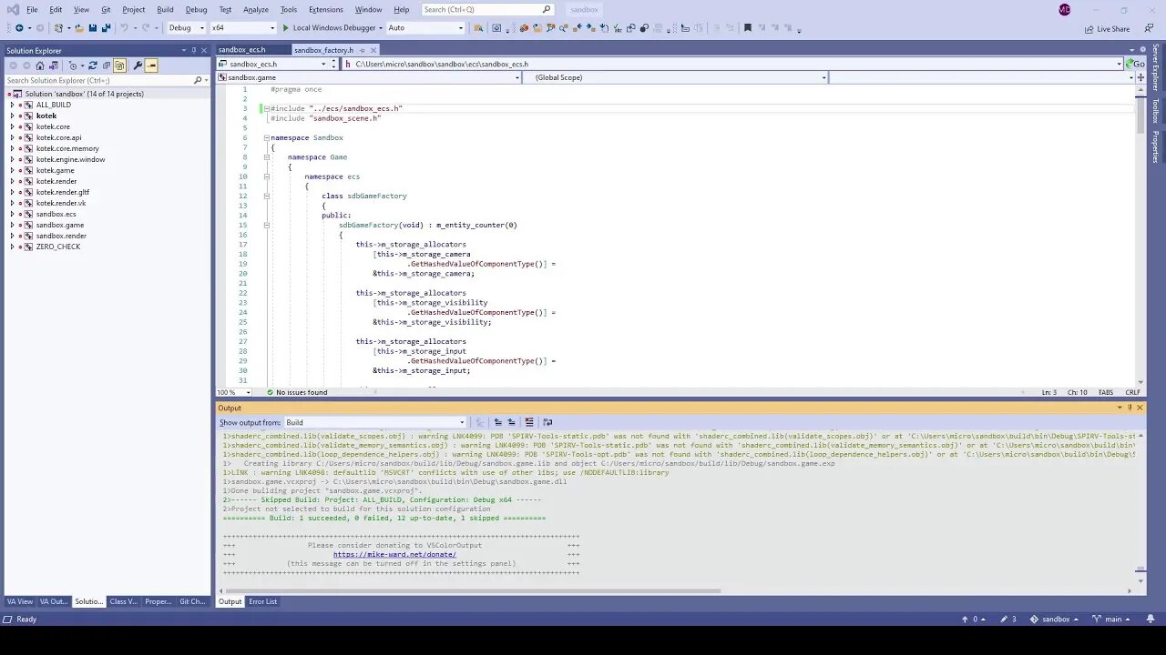Switch to Git Changes tab

tap(192, 601)
